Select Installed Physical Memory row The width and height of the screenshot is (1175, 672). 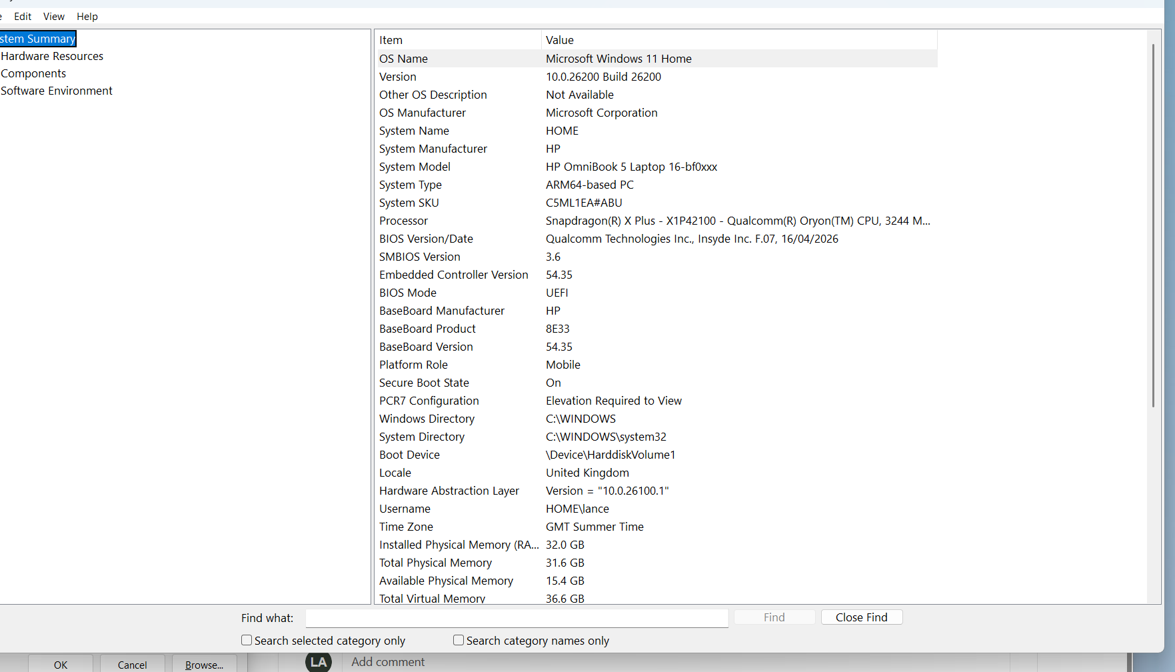pos(657,545)
